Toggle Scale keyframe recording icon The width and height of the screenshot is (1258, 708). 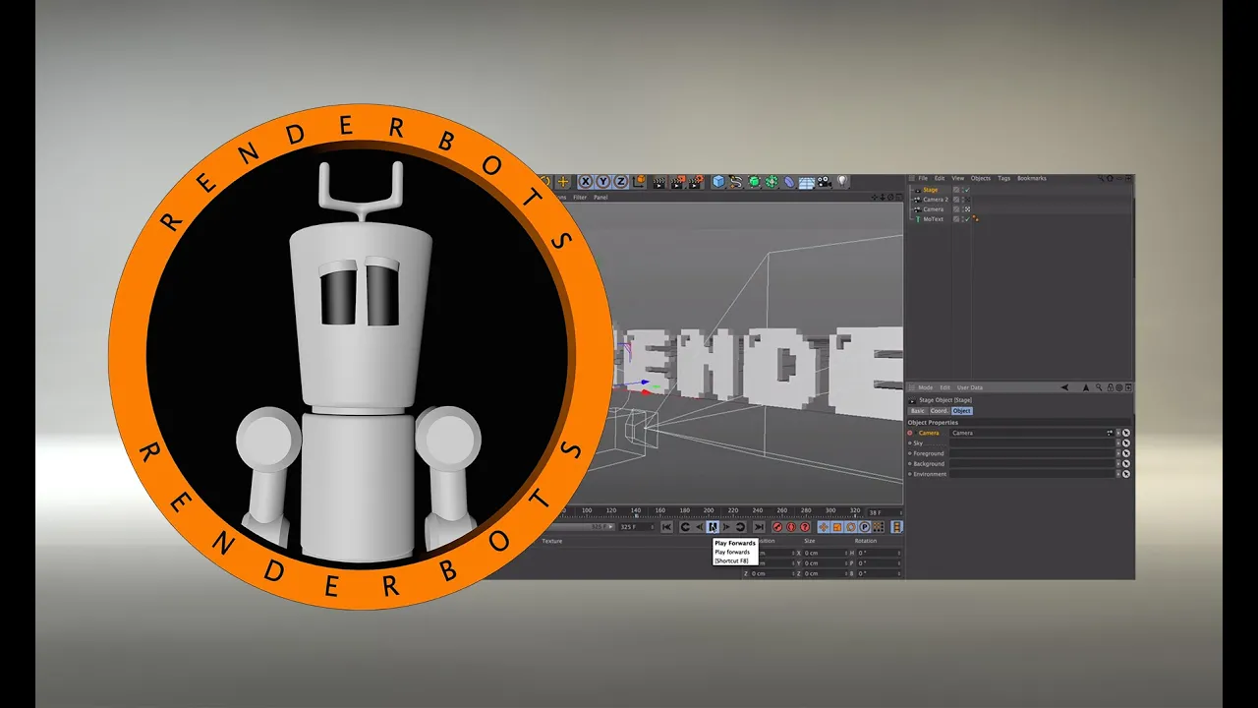coord(837,527)
